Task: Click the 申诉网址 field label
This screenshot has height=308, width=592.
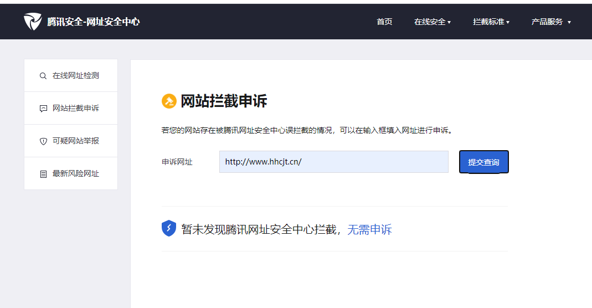Action: [x=177, y=162]
